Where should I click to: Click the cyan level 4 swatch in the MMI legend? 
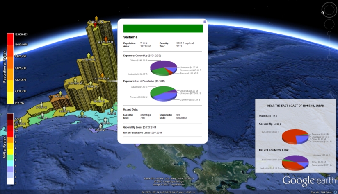(10, 163)
